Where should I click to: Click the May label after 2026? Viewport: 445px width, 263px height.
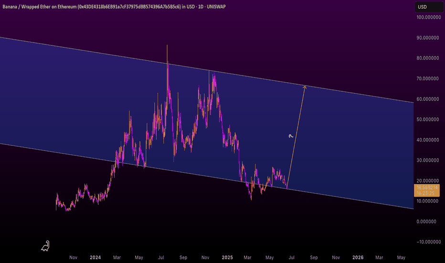(x=401, y=257)
